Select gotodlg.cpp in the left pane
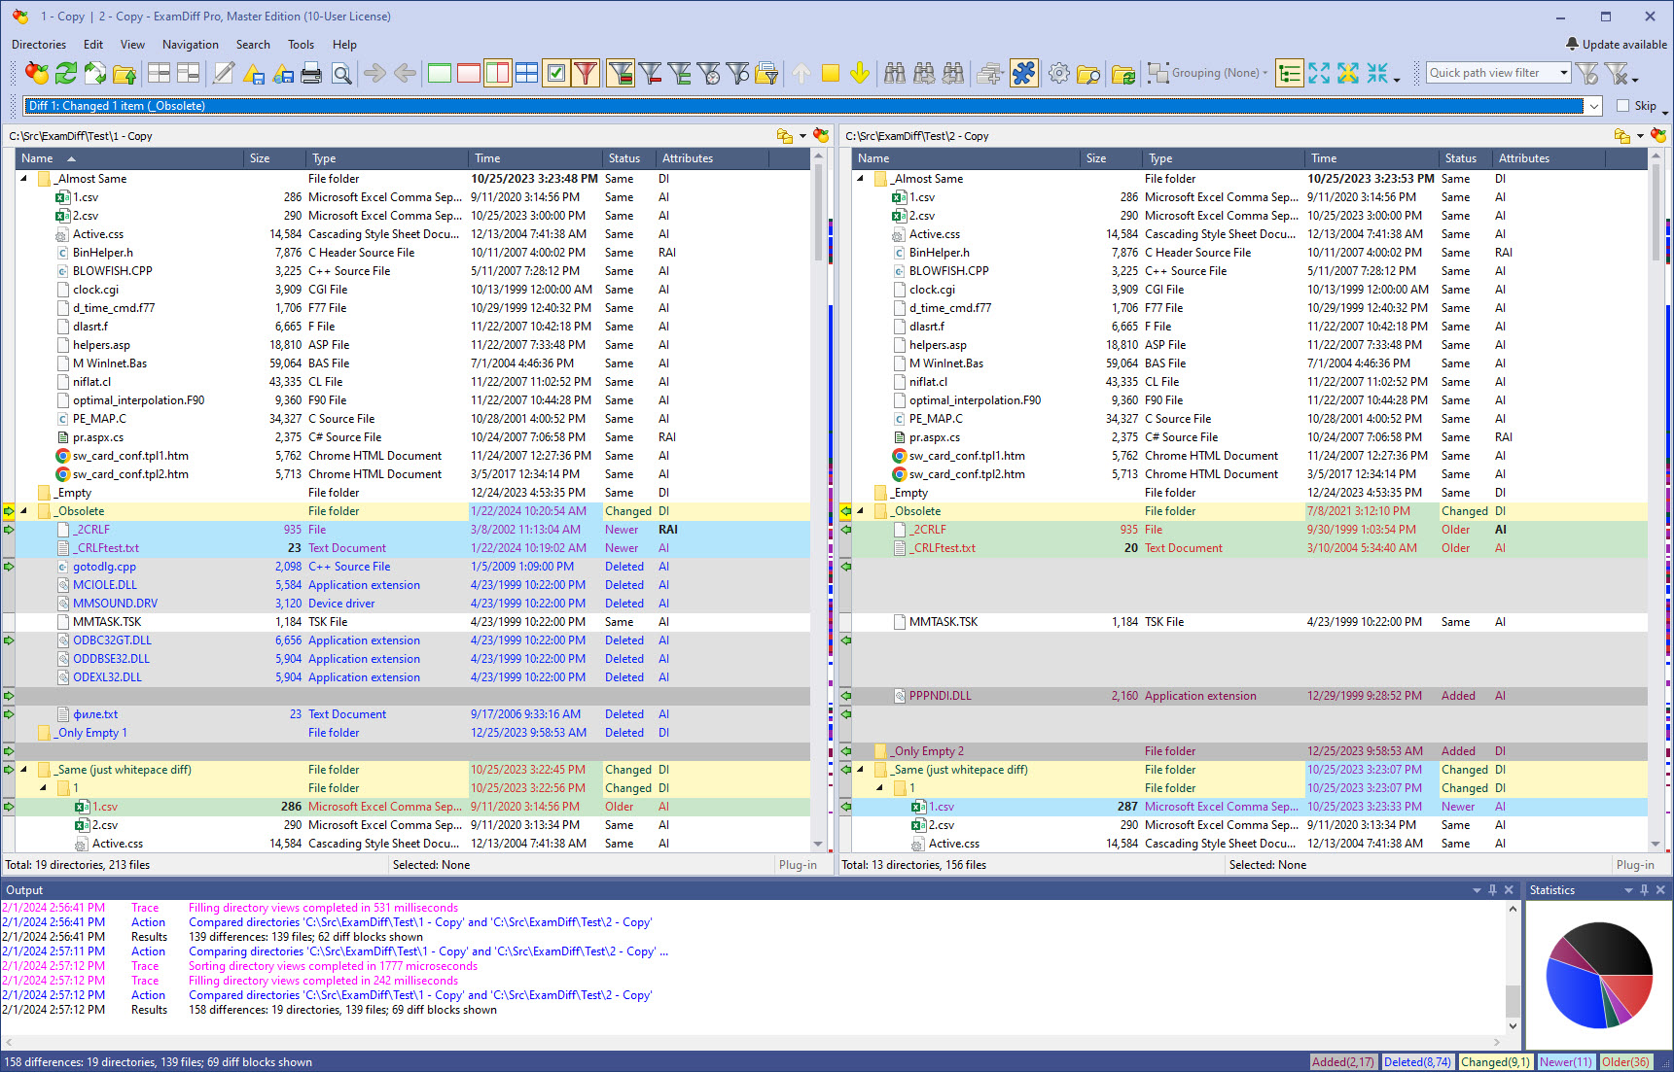Viewport: 1674px width, 1072px height. coord(104,567)
